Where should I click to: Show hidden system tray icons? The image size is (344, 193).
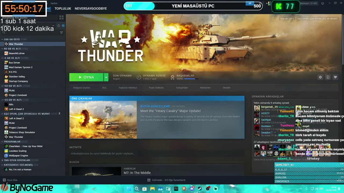[x=300, y=189]
